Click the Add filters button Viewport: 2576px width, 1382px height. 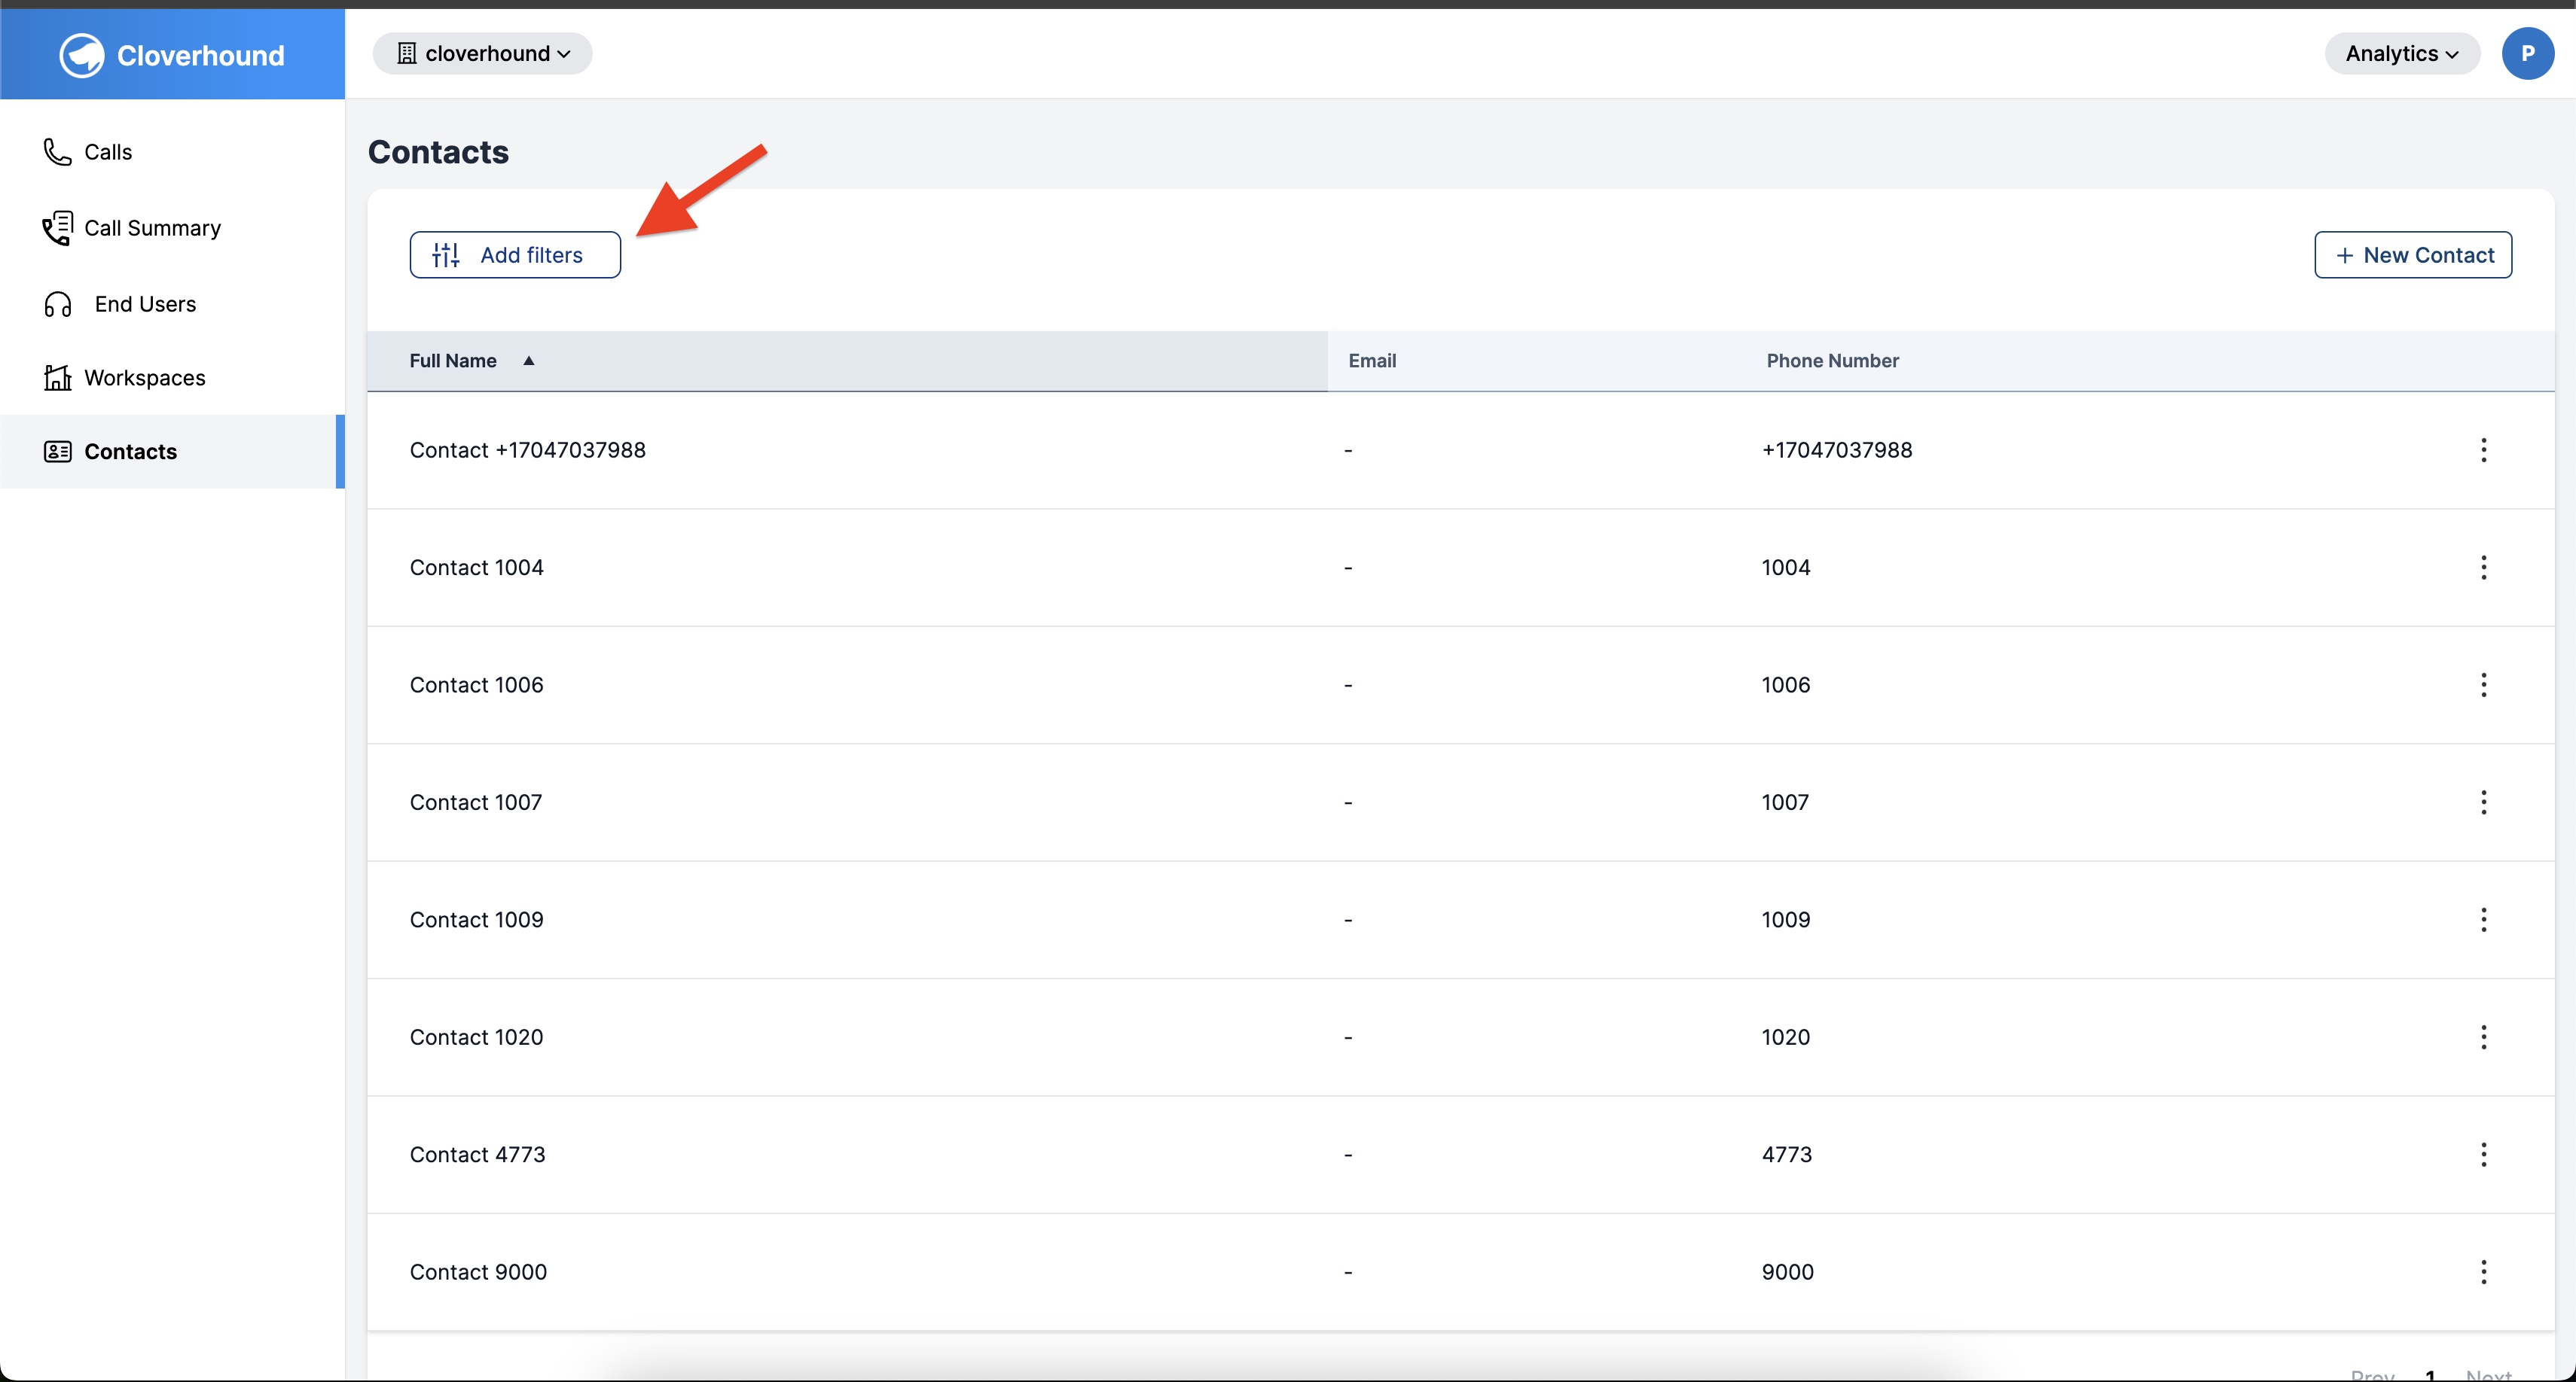pos(515,255)
